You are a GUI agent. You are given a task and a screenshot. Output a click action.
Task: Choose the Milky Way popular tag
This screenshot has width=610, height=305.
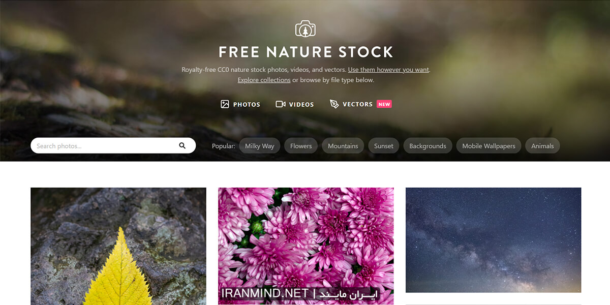pyautogui.click(x=259, y=146)
